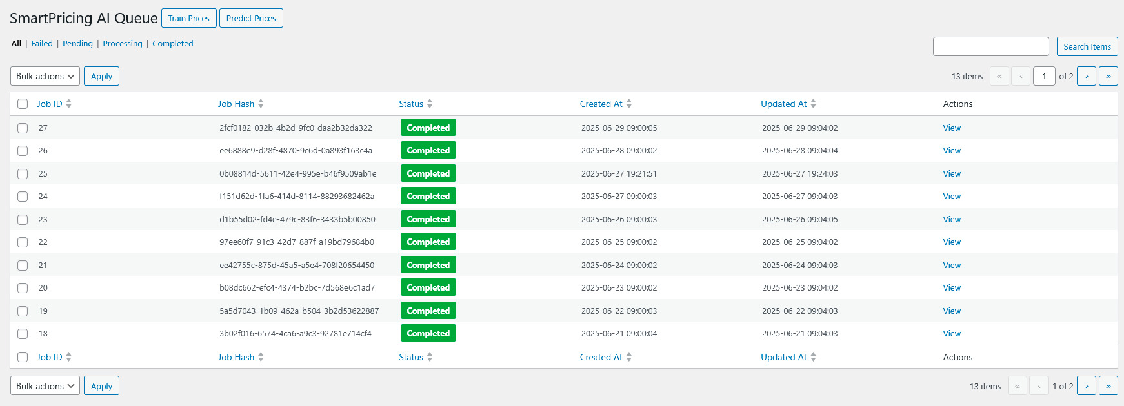The image size is (1124, 406).
Task: View details of job 23
Action: click(x=952, y=219)
